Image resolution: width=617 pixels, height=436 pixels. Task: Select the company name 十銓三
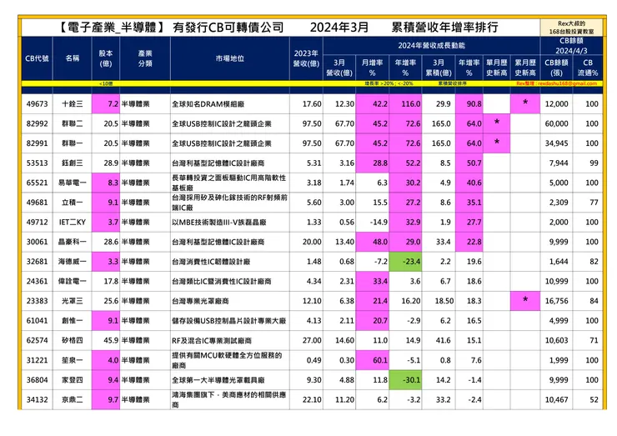pyautogui.click(x=73, y=104)
